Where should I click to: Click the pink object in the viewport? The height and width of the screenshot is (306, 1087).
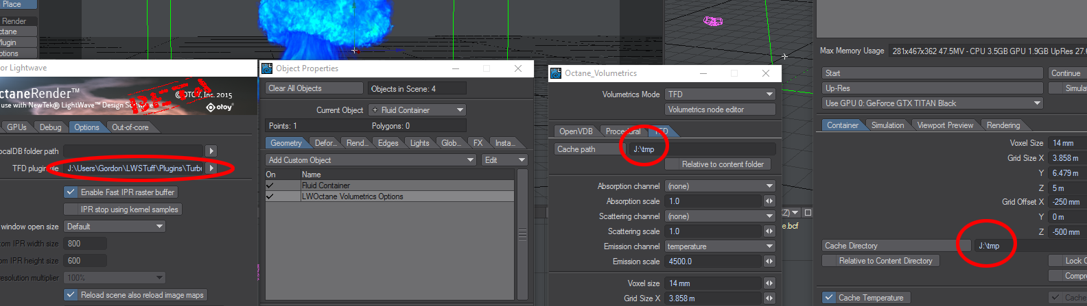point(713,21)
